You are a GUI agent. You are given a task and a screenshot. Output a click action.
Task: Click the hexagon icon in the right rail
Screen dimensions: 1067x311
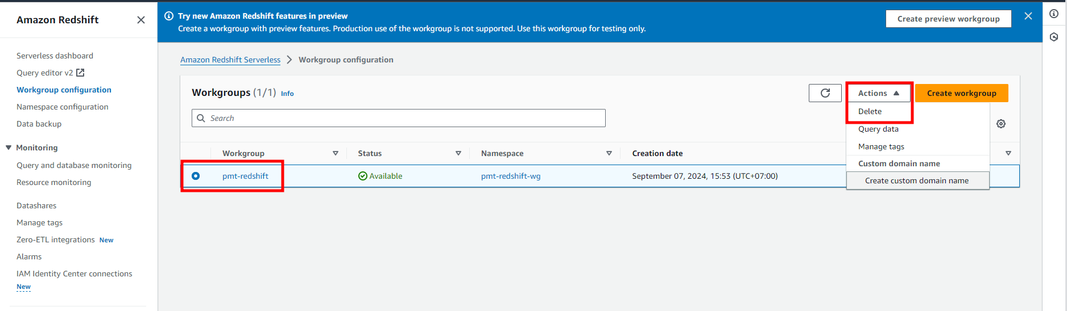1054,37
